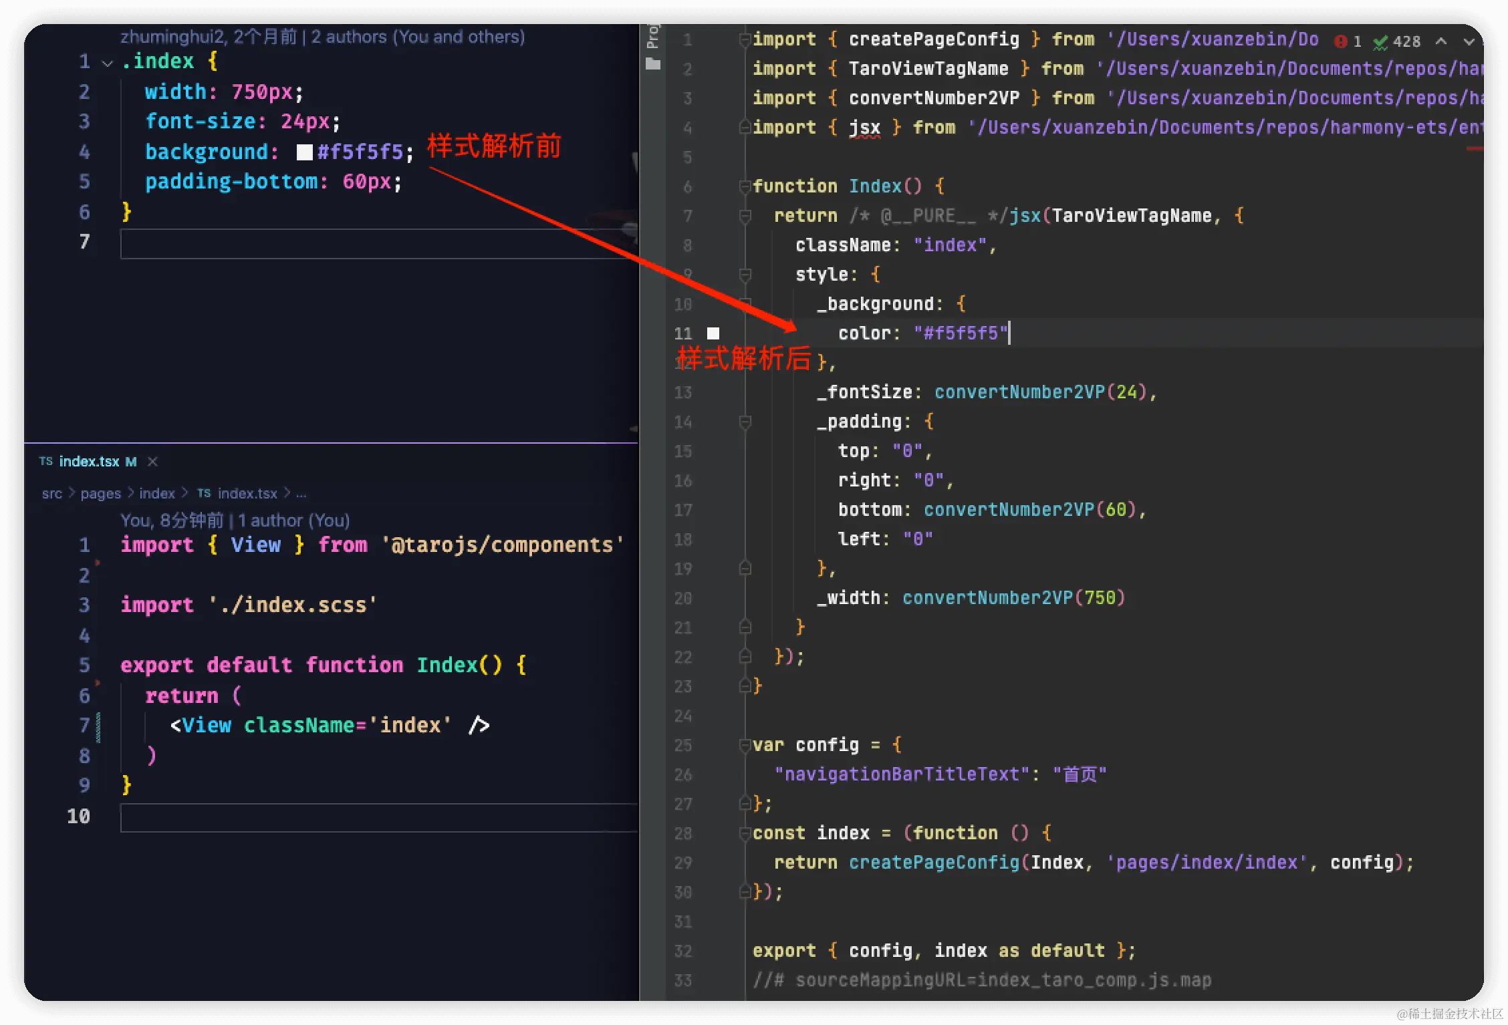Screen dimensions: 1508x1025
Task: Click the TS icon on index.tsx tab
Action: tap(45, 461)
